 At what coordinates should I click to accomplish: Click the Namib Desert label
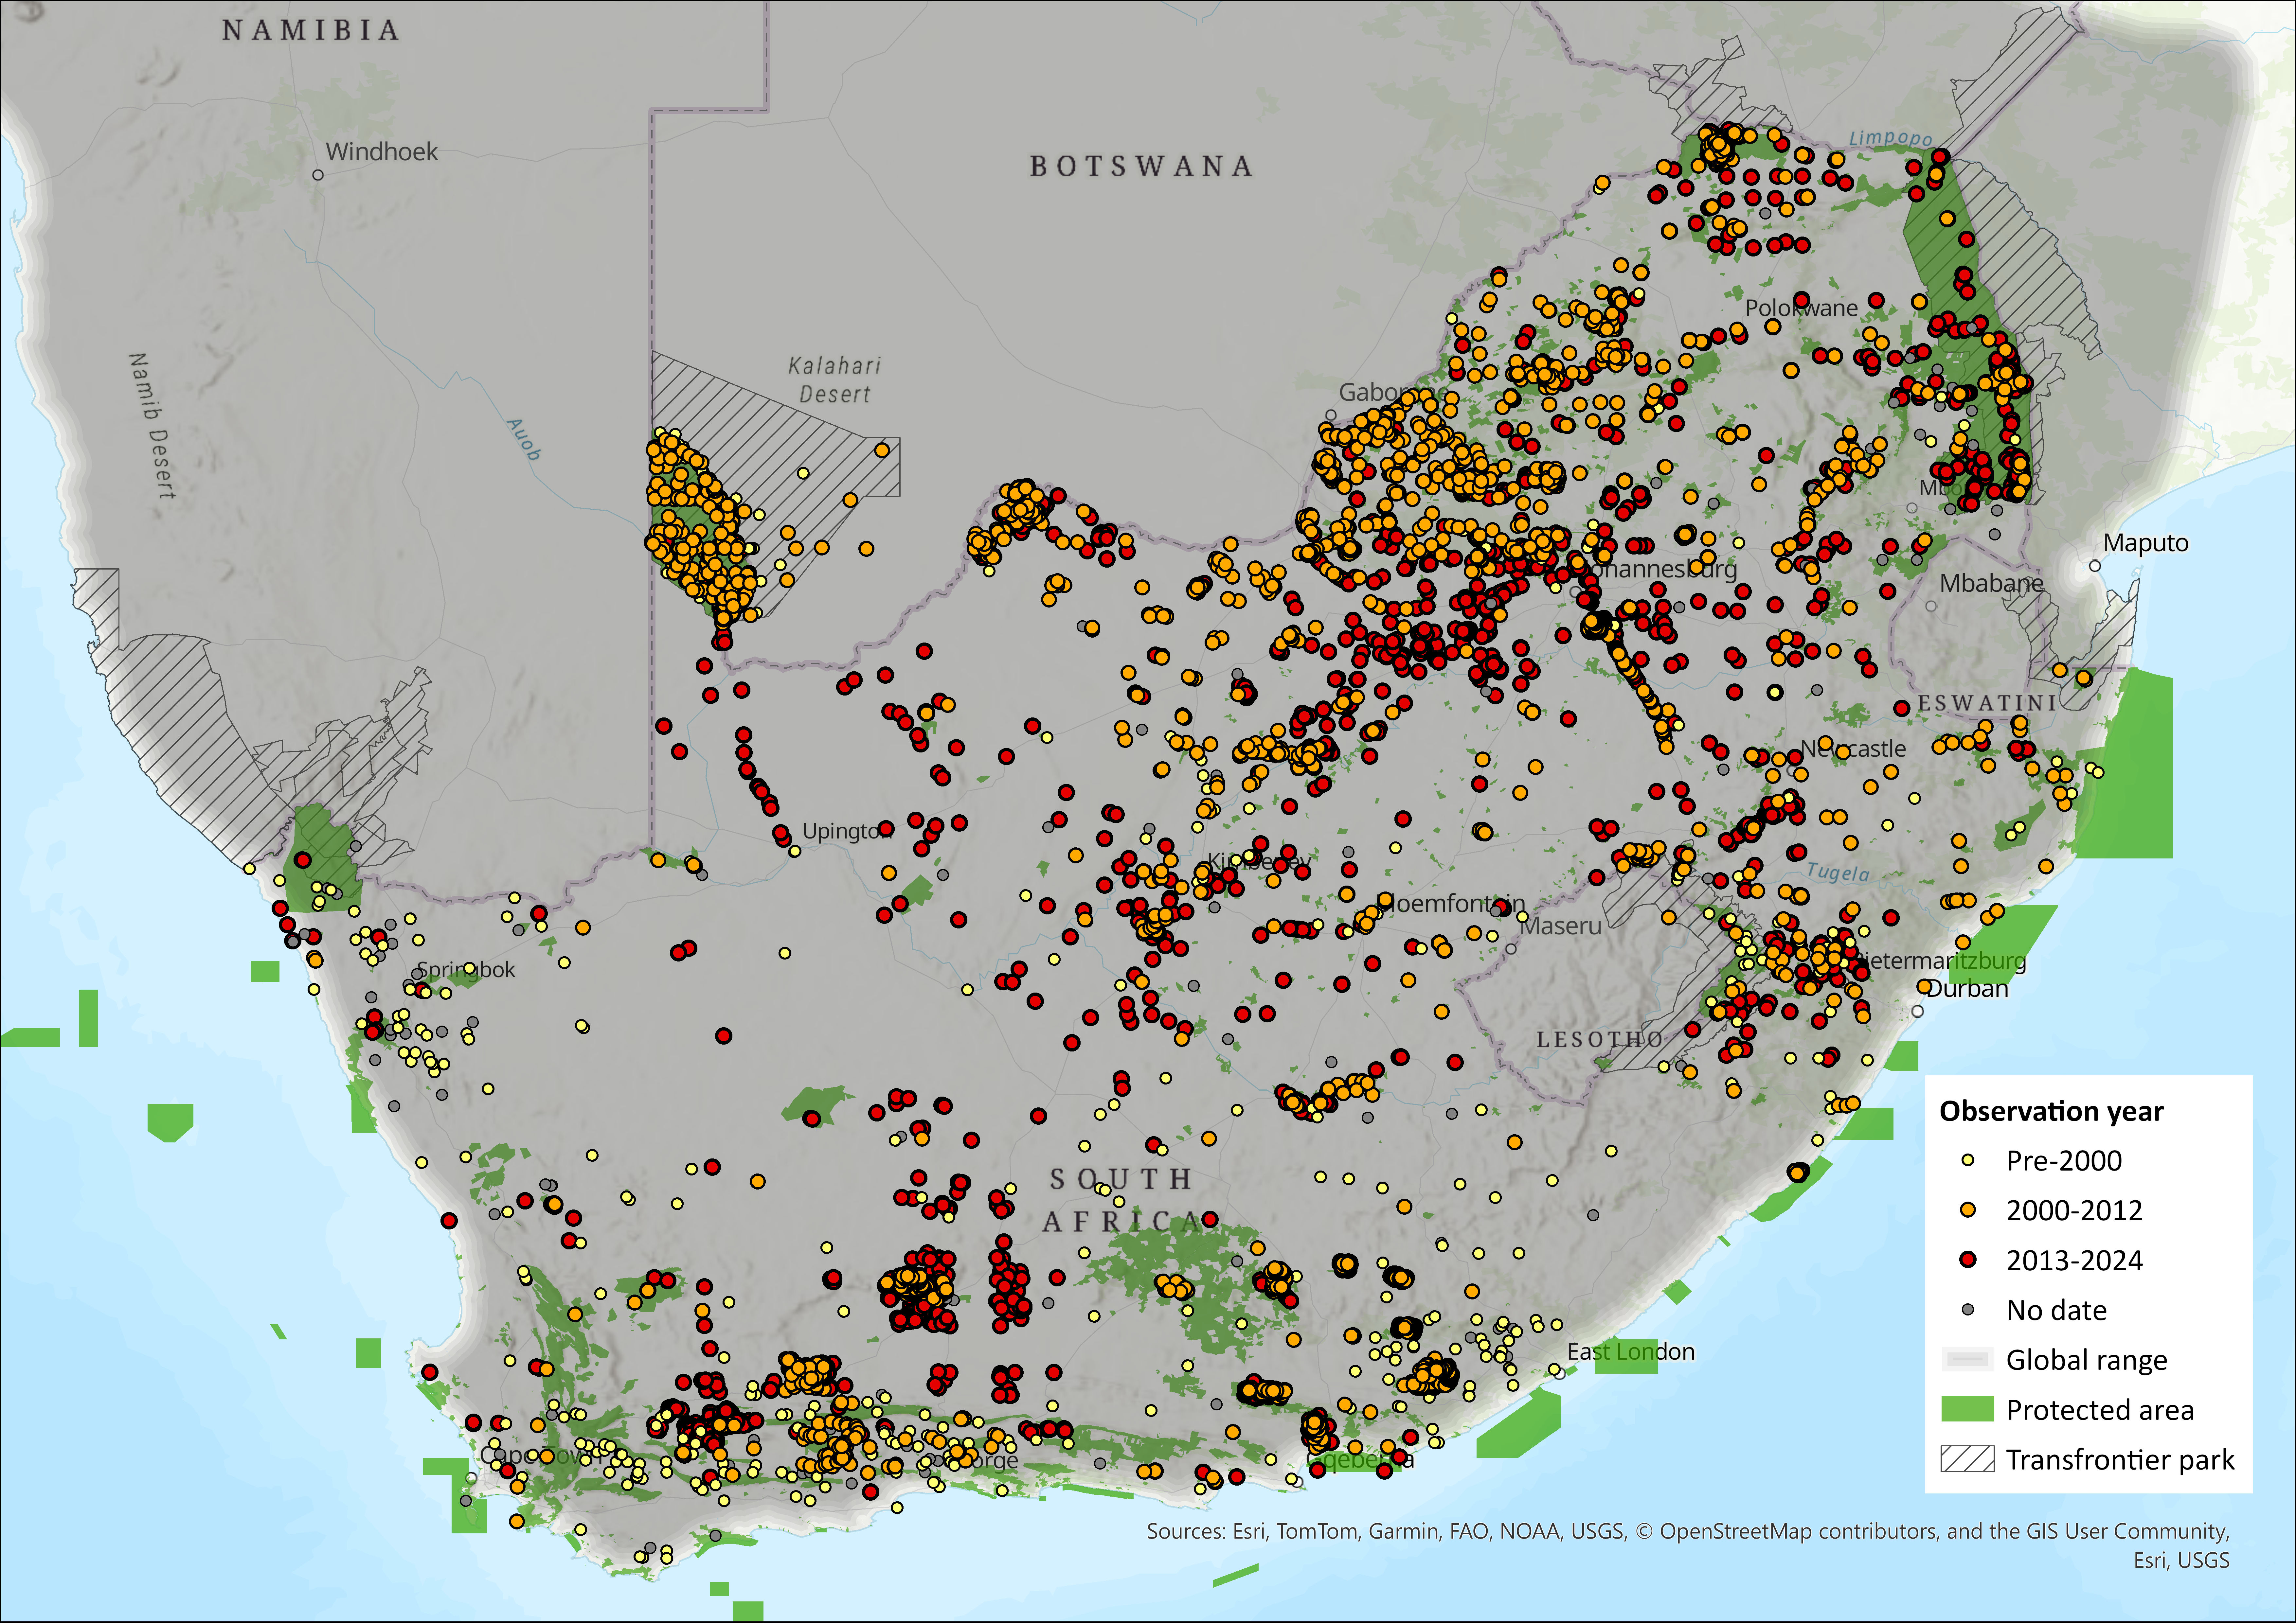click(x=152, y=426)
